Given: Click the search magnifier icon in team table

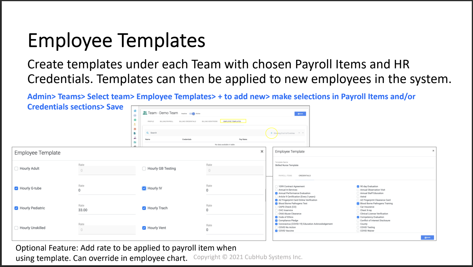Looking at the screenshot, I should (x=147, y=133).
